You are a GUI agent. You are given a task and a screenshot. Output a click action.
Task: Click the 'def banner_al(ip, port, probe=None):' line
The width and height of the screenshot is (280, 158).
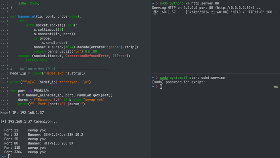46,16
